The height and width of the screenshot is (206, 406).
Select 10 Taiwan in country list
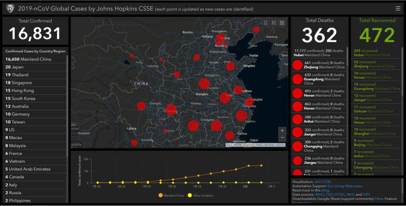[x=35, y=122]
